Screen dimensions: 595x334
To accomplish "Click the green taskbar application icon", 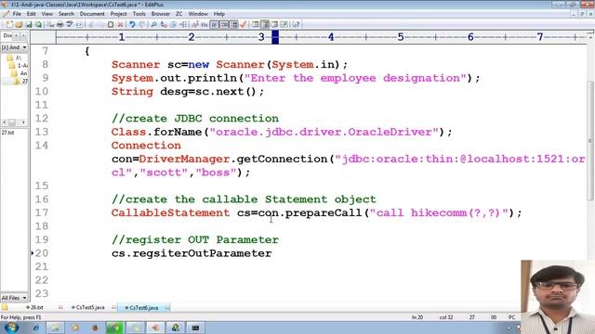I will pos(115,328).
